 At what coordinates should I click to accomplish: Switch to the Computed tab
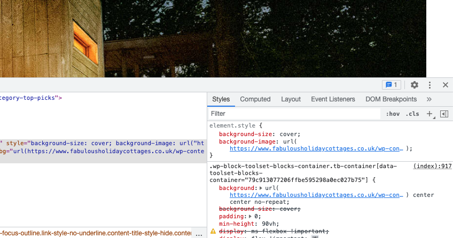pyautogui.click(x=255, y=99)
